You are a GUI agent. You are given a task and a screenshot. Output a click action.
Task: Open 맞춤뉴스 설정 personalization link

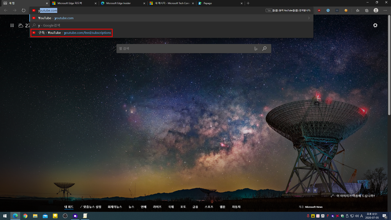coord(90,207)
